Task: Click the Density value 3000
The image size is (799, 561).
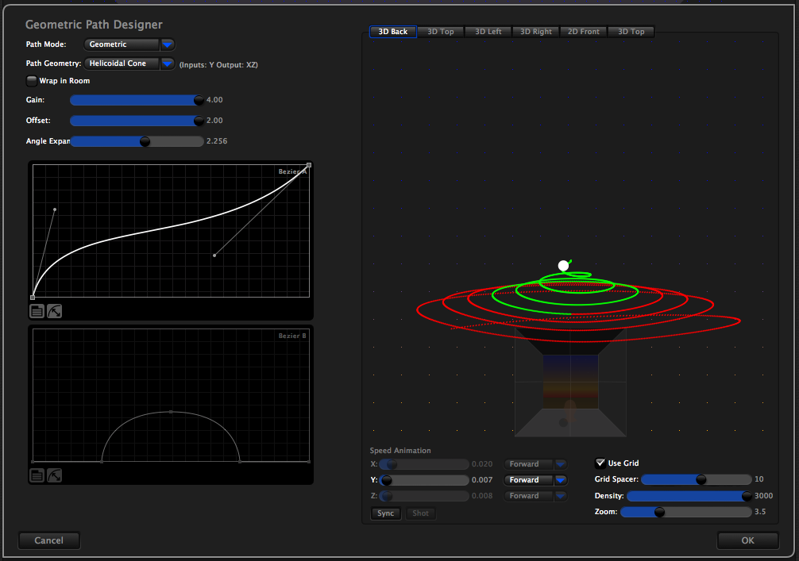Action: click(x=763, y=496)
